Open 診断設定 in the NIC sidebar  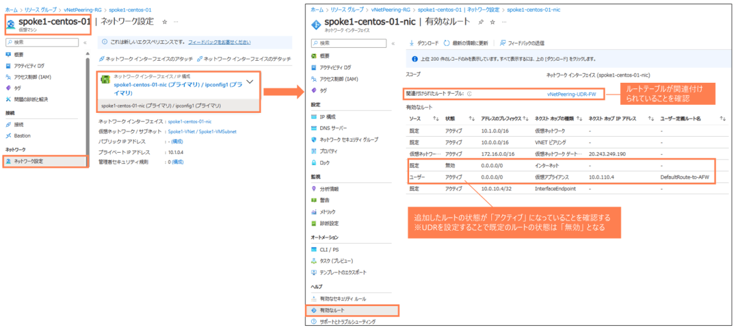325,223
